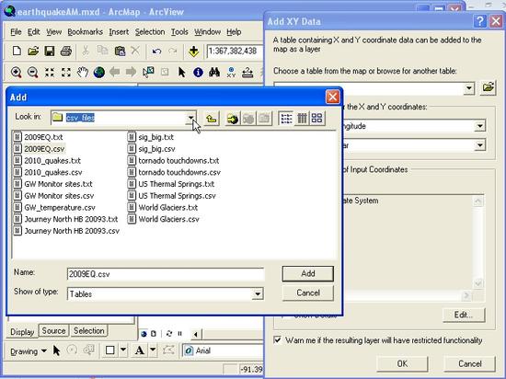Click the New Map File icon
The height and width of the screenshot is (379, 506).
(x=17, y=51)
